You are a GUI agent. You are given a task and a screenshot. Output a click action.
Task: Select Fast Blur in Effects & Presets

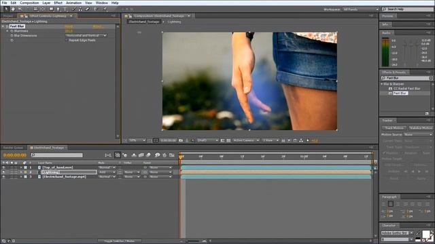(400, 94)
